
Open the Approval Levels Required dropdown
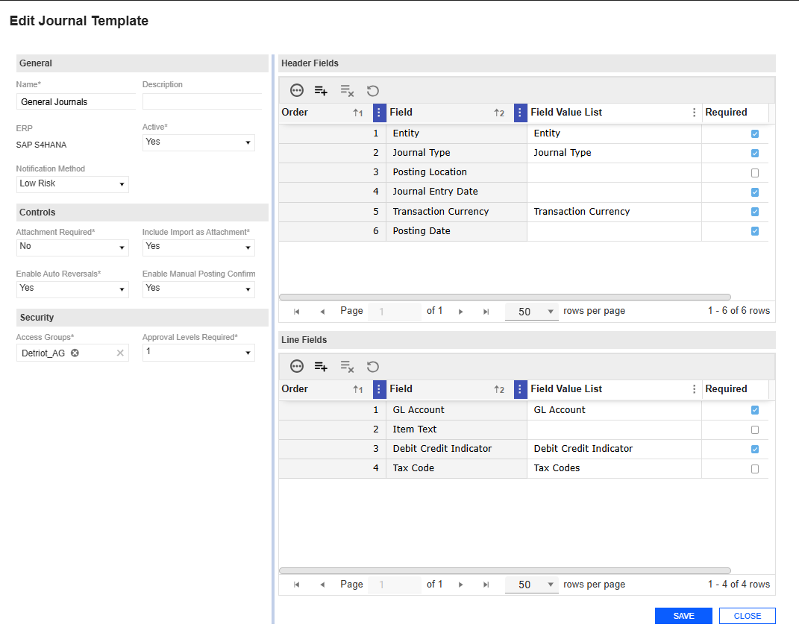pos(198,352)
